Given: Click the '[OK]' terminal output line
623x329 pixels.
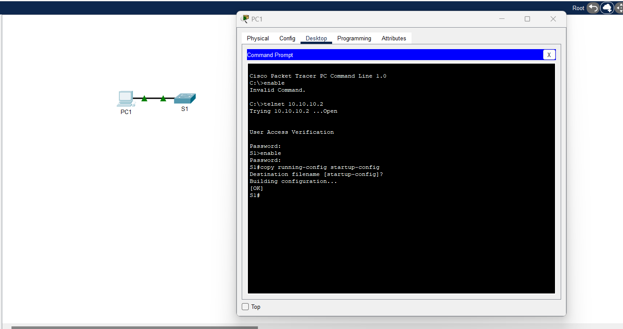Looking at the screenshot, I should click(257, 188).
